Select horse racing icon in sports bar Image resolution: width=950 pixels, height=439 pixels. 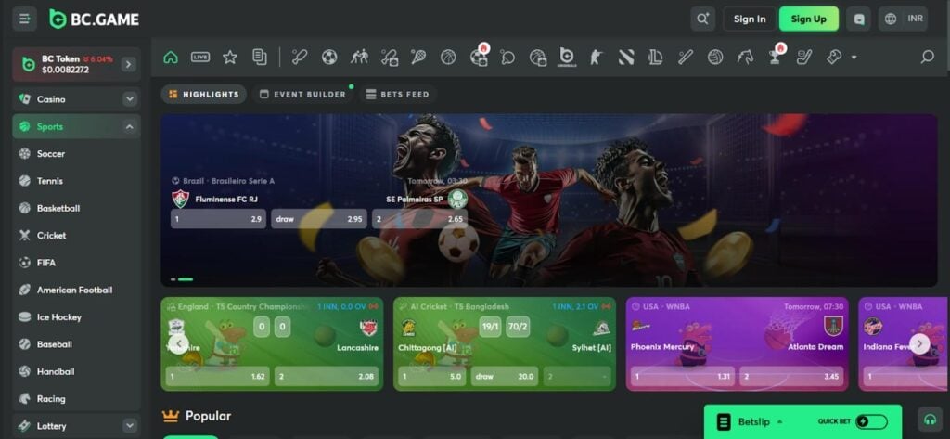(745, 57)
